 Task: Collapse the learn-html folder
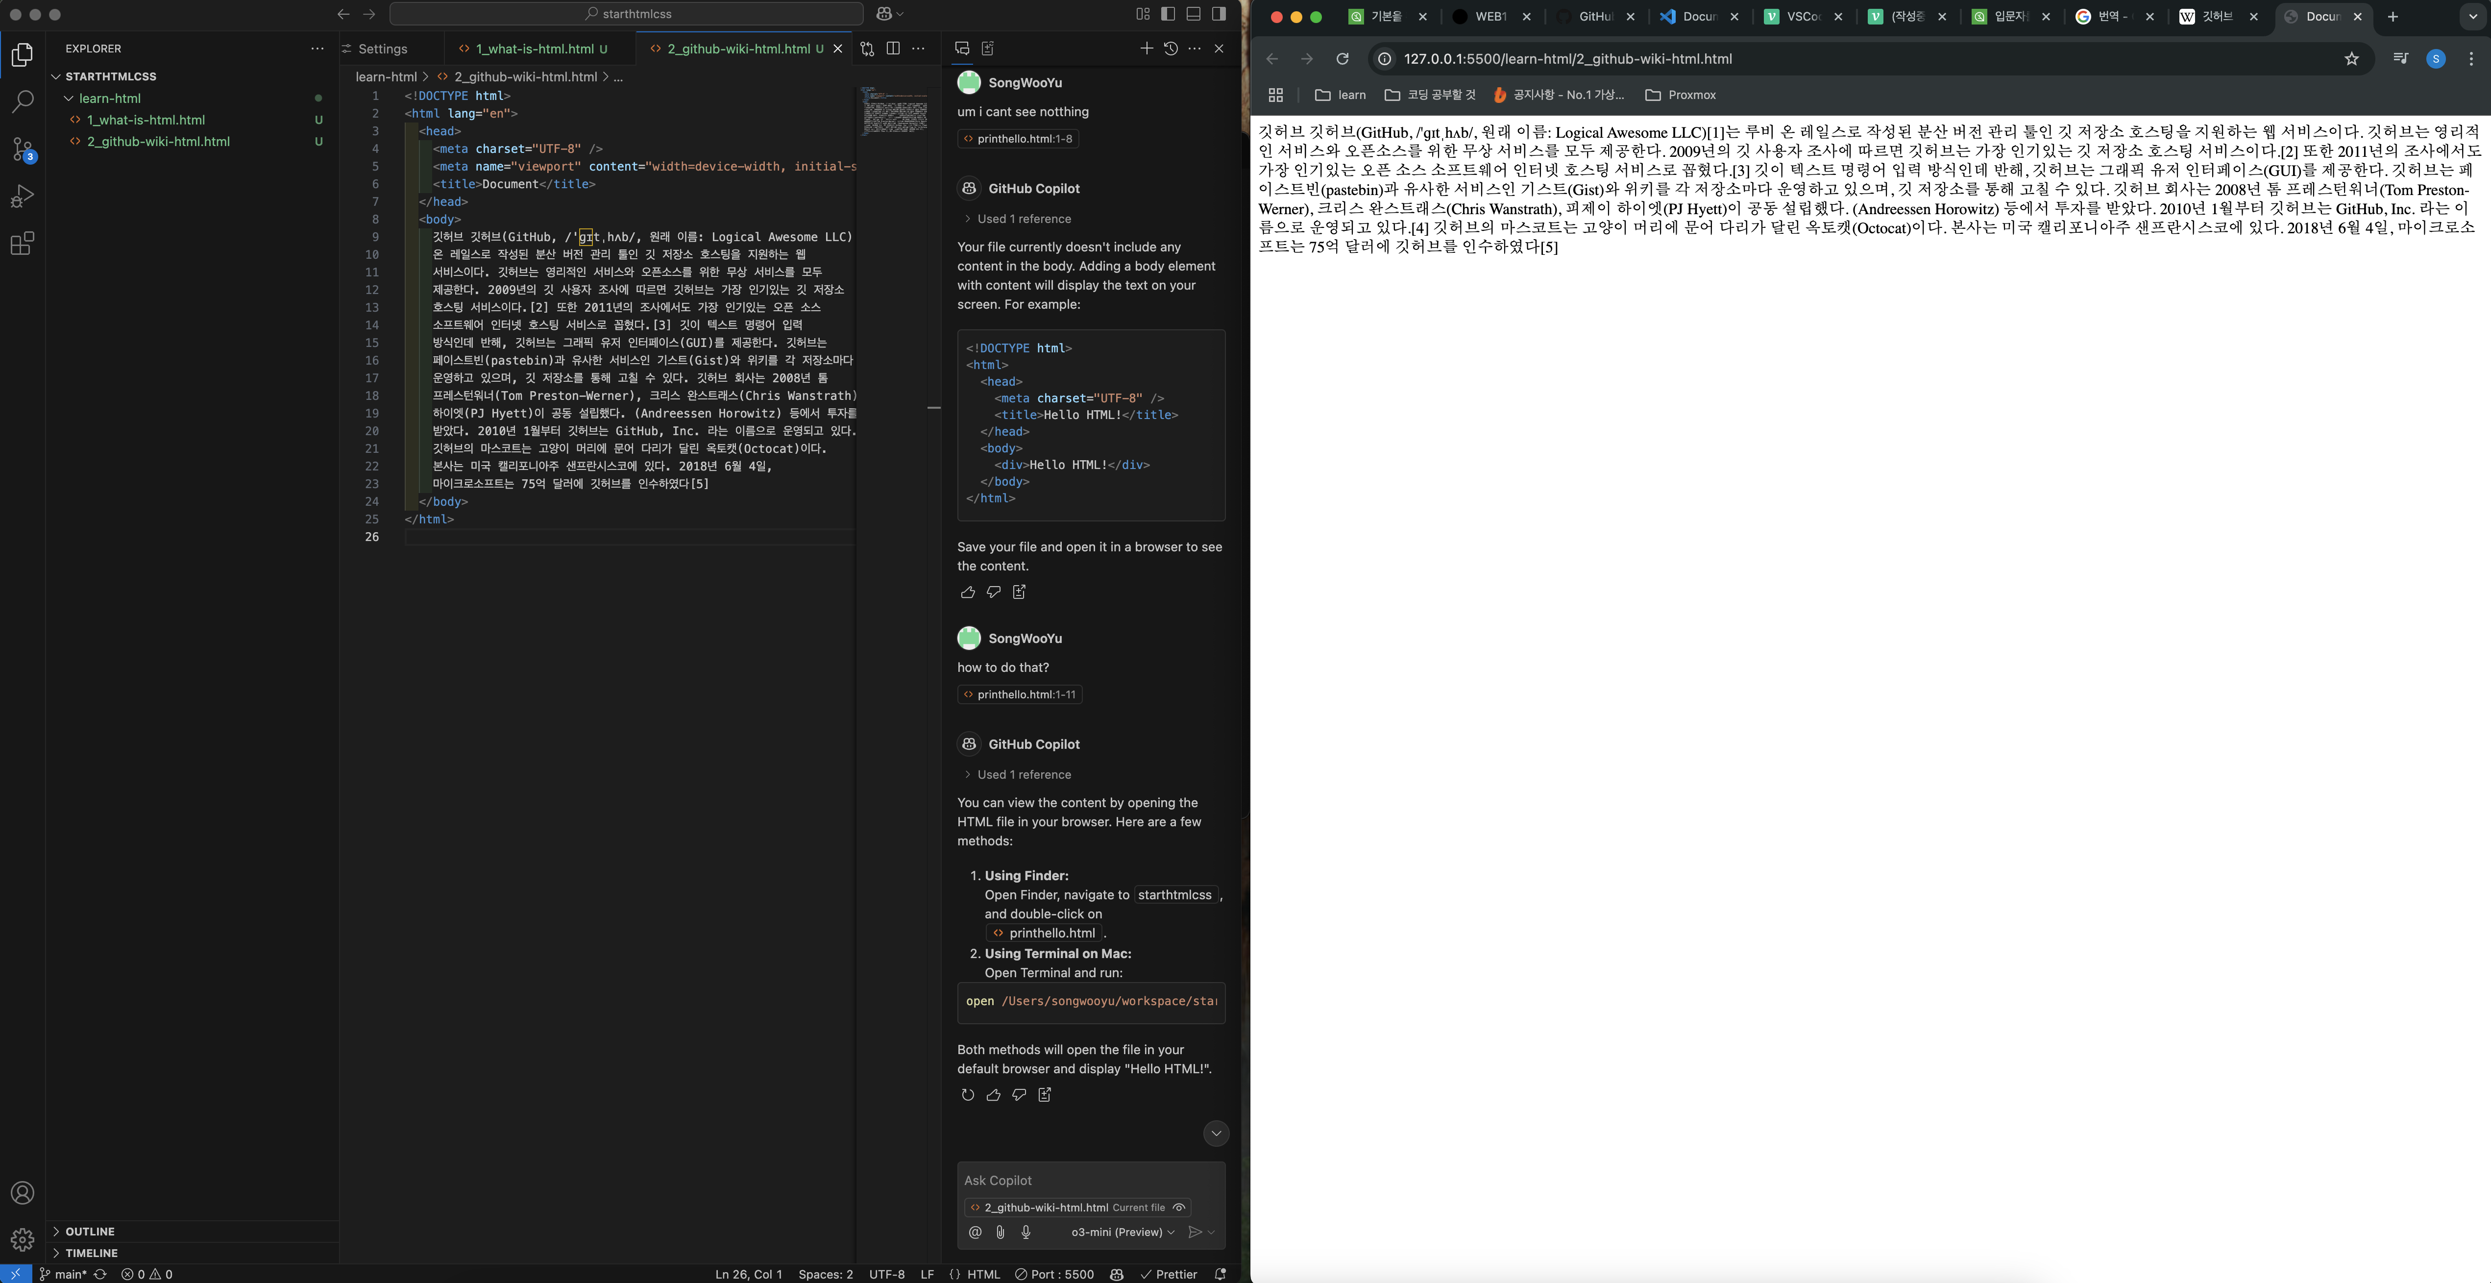pyautogui.click(x=109, y=98)
